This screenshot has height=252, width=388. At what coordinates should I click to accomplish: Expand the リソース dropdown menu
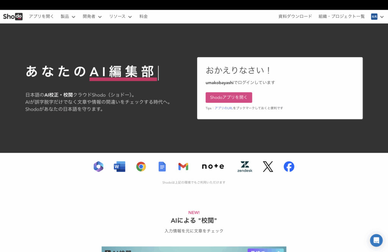click(x=120, y=17)
